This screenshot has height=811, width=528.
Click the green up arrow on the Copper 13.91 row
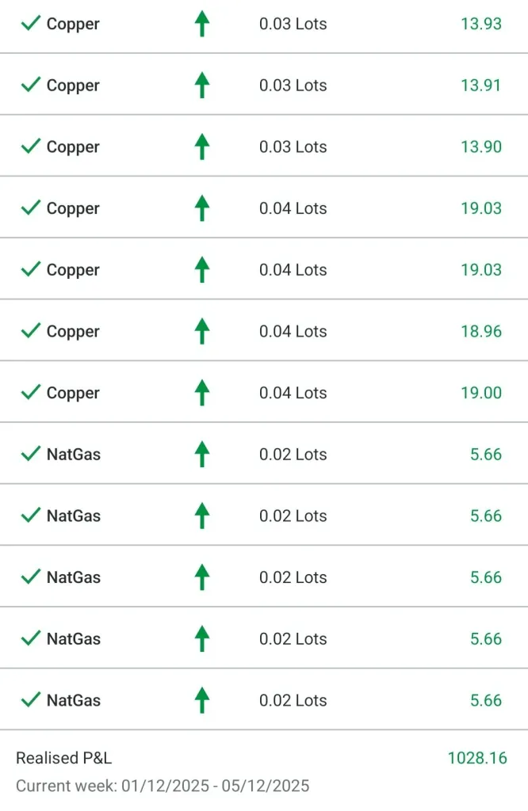click(x=202, y=85)
